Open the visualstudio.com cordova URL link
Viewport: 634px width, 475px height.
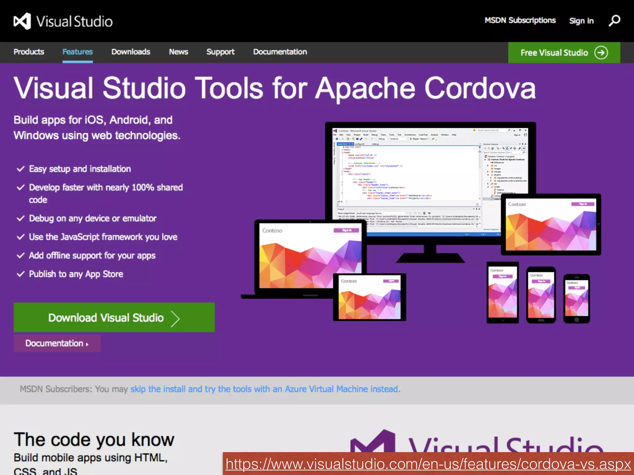pos(428,464)
